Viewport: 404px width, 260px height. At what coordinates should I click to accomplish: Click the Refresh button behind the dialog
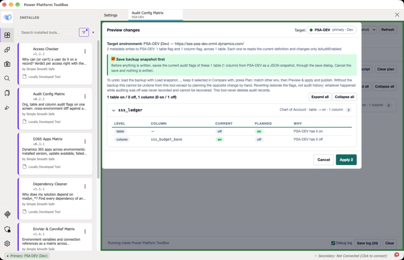(x=388, y=29)
